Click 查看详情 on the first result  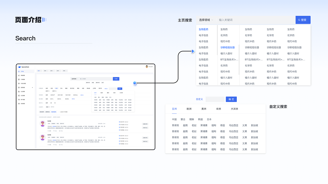[145, 123]
